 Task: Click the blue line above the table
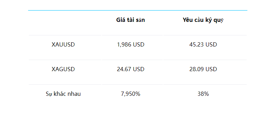click(138, 10)
